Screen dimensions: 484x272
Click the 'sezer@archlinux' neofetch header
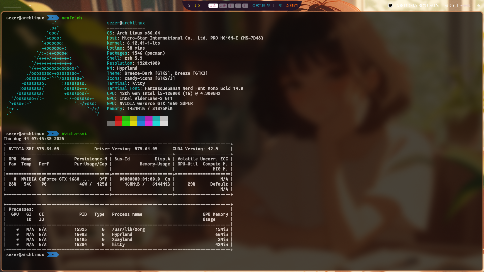(126, 23)
